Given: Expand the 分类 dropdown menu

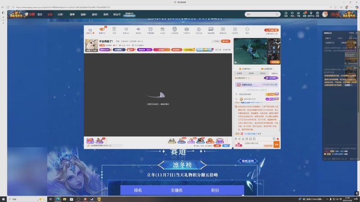Looking at the screenshot, I should coord(60,14).
